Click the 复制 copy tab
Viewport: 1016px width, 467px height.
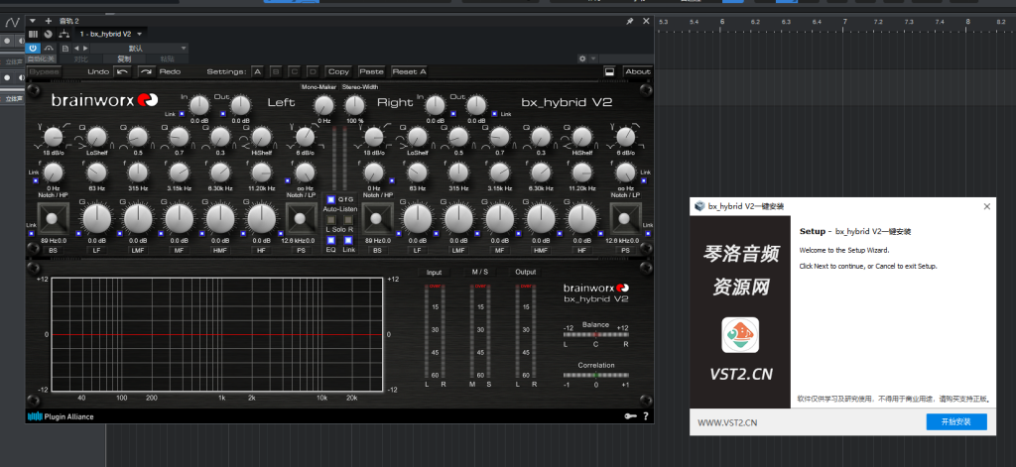(x=123, y=58)
